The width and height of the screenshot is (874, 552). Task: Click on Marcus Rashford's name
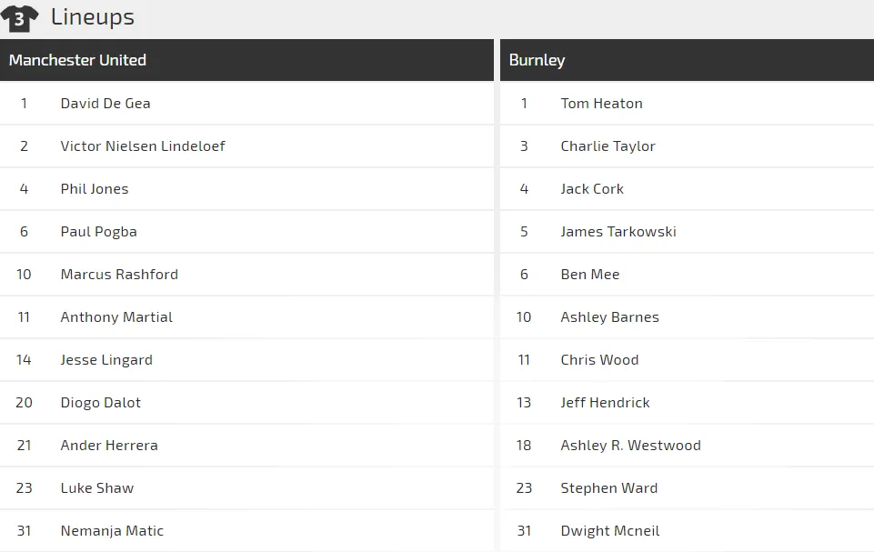(119, 275)
